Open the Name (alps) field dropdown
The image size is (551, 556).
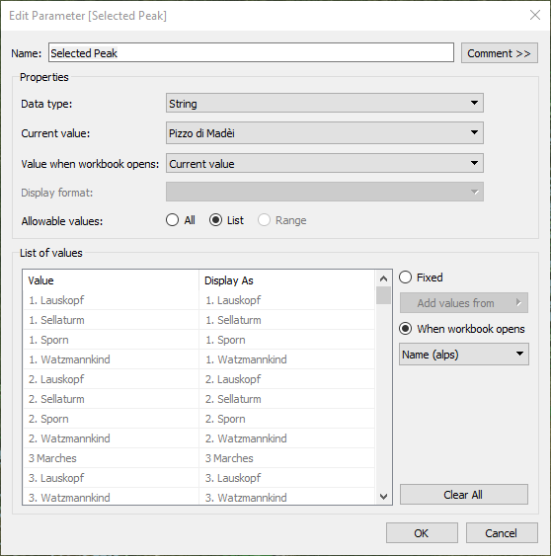(464, 354)
